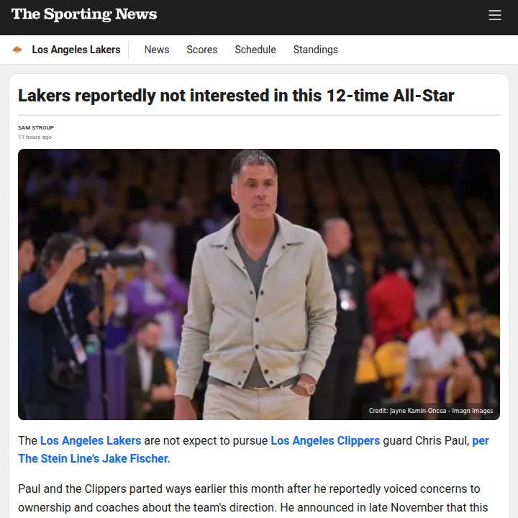This screenshot has height=518, width=518.
Task: Switch to the Scores tab
Action: pyautogui.click(x=202, y=50)
